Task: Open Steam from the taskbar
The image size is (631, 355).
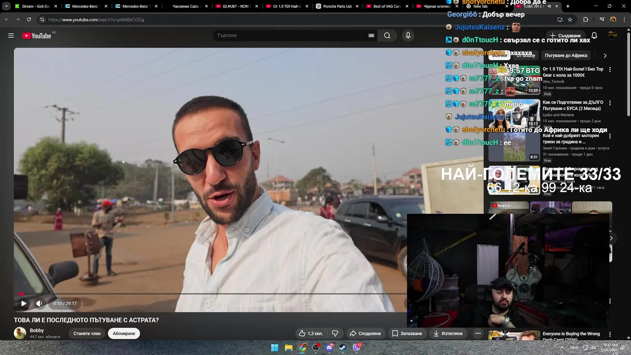Action: [x=343, y=348]
